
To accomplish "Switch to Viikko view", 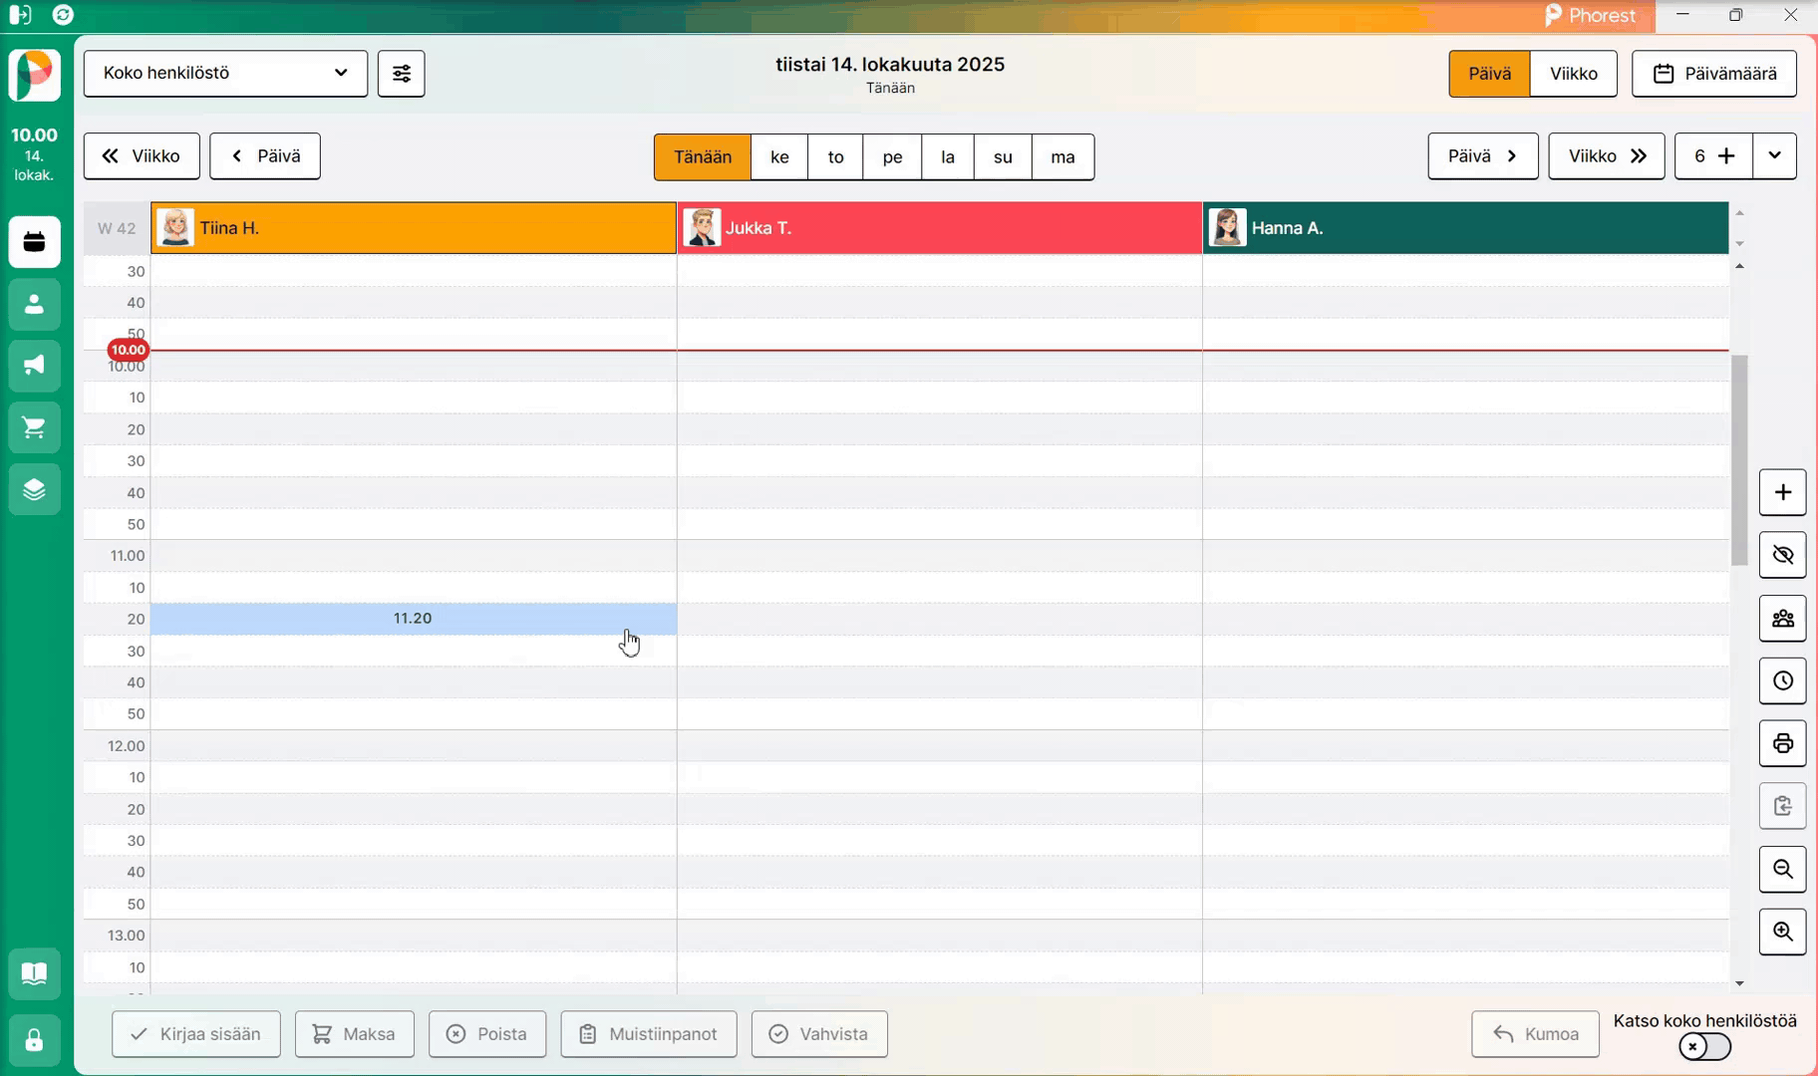I will pyautogui.click(x=1573, y=74).
